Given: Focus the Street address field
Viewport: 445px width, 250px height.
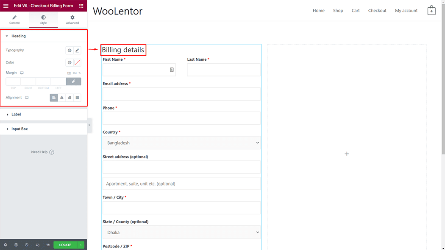Looking at the screenshot, I should point(181,167).
